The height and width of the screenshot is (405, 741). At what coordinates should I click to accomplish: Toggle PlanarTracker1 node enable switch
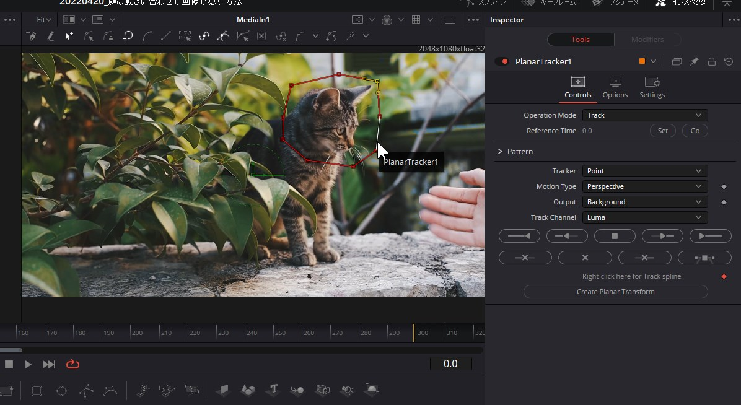tap(501, 61)
